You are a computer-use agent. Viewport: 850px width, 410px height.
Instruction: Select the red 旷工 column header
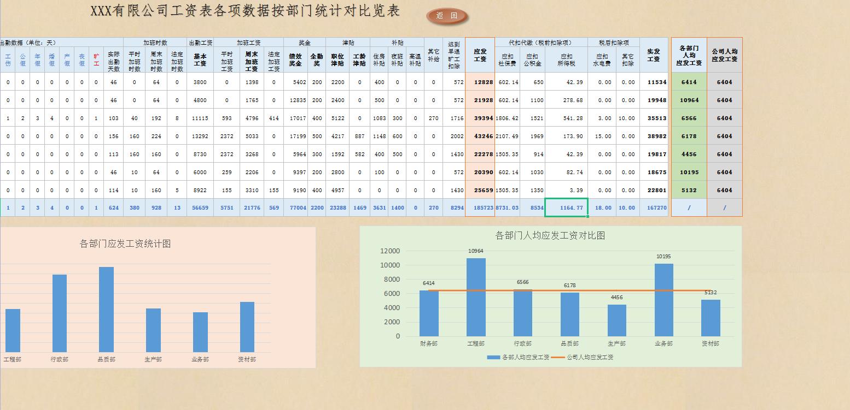[x=96, y=60]
